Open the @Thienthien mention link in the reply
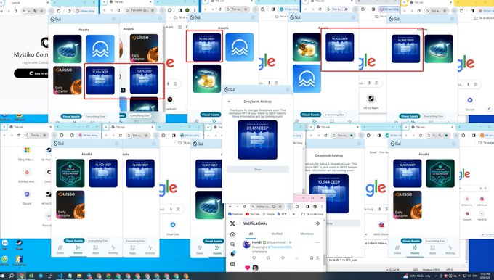Viewport: 494px width, 280px height. coord(280,247)
